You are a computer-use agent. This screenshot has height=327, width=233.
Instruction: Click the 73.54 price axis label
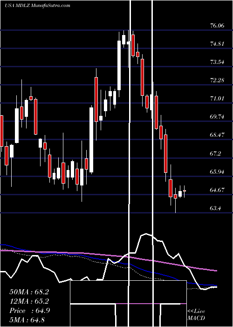[217, 62]
